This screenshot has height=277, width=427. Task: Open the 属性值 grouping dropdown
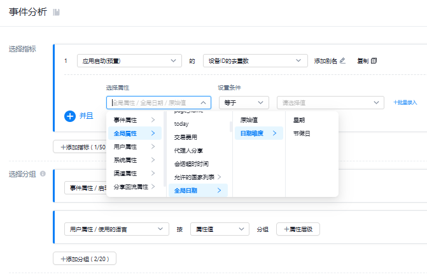(220, 229)
